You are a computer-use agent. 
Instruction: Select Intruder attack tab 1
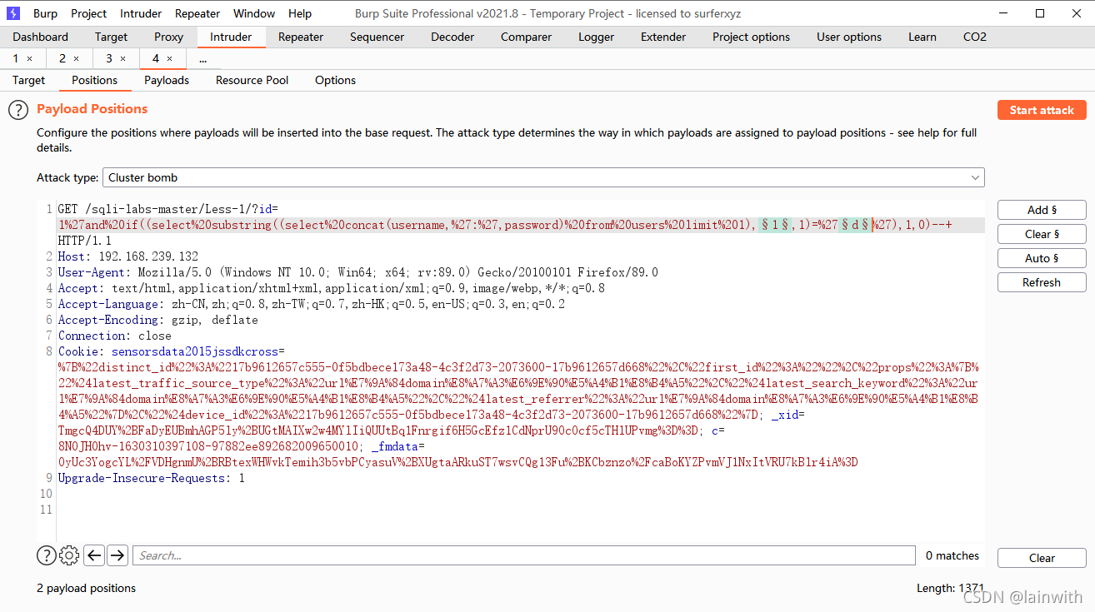click(16, 59)
